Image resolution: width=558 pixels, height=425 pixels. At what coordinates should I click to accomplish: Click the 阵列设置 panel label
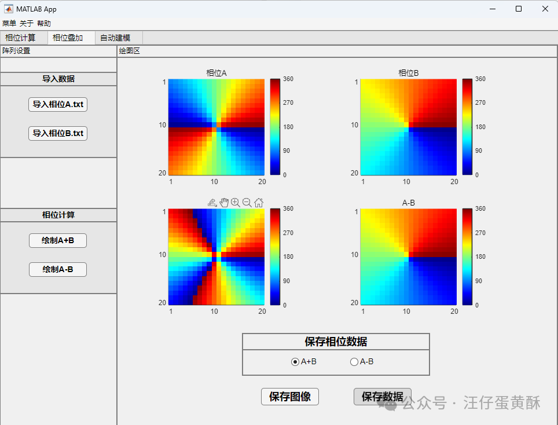pyautogui.click(x=16, y=51)
